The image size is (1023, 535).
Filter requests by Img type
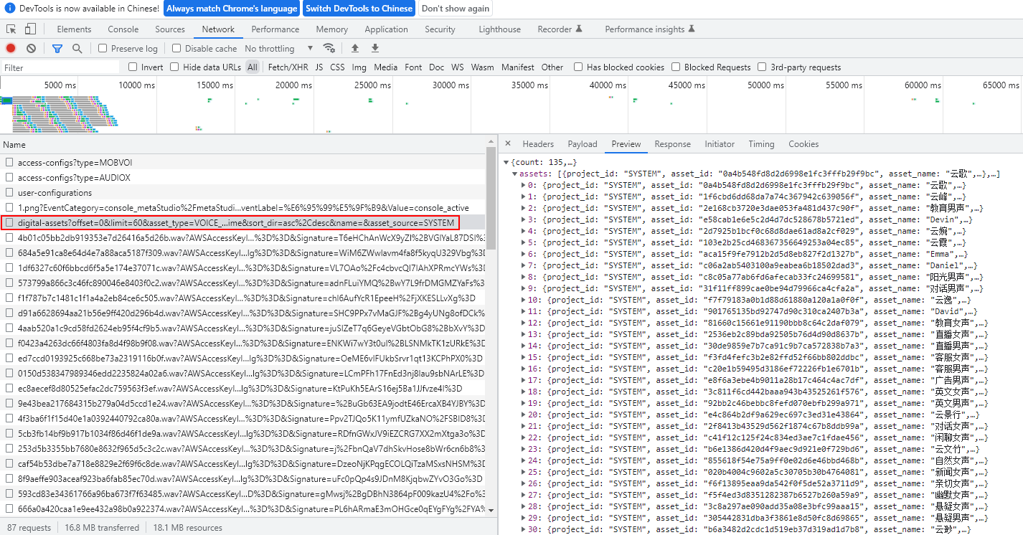coord(359,67)
